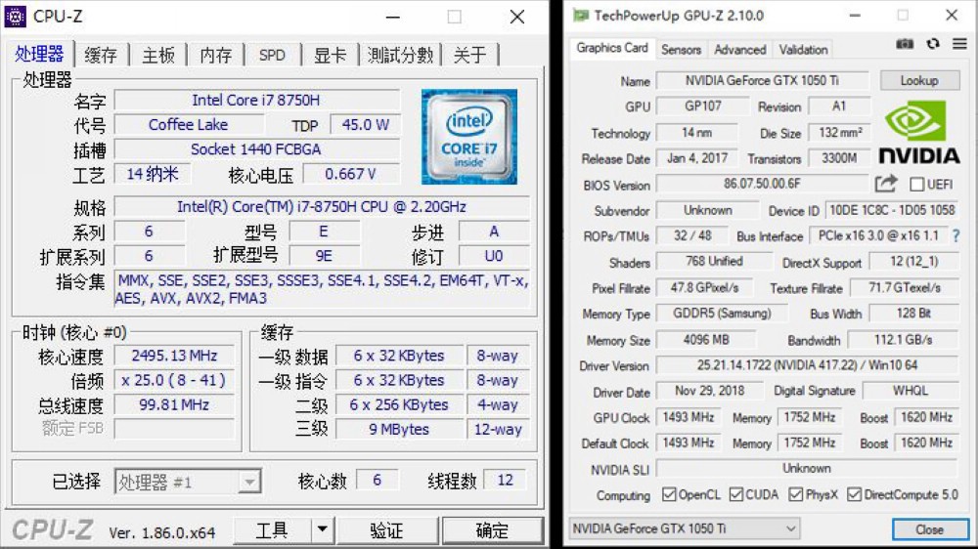This screenshot has width=978, height=549.
Task: Toggle the OpenCL checkbox
Action: 669,495
